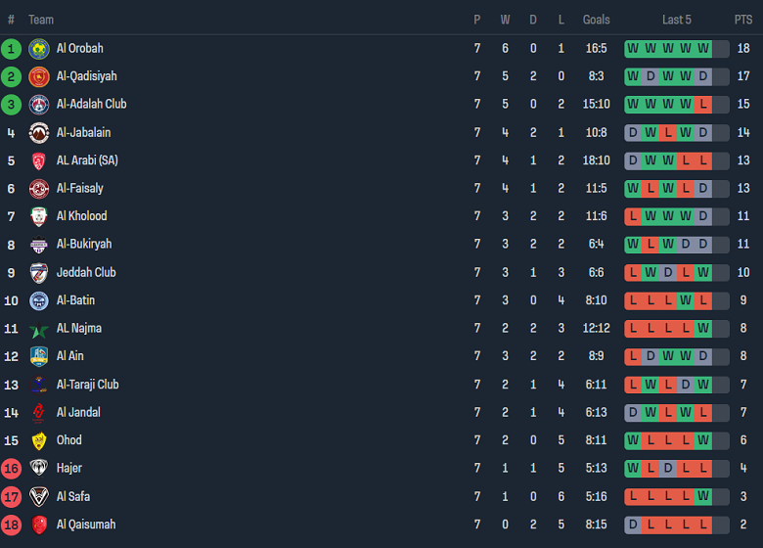Click the Al Qaisumah red crest icon
Screen dimensions: 763x548
(39, 525)
